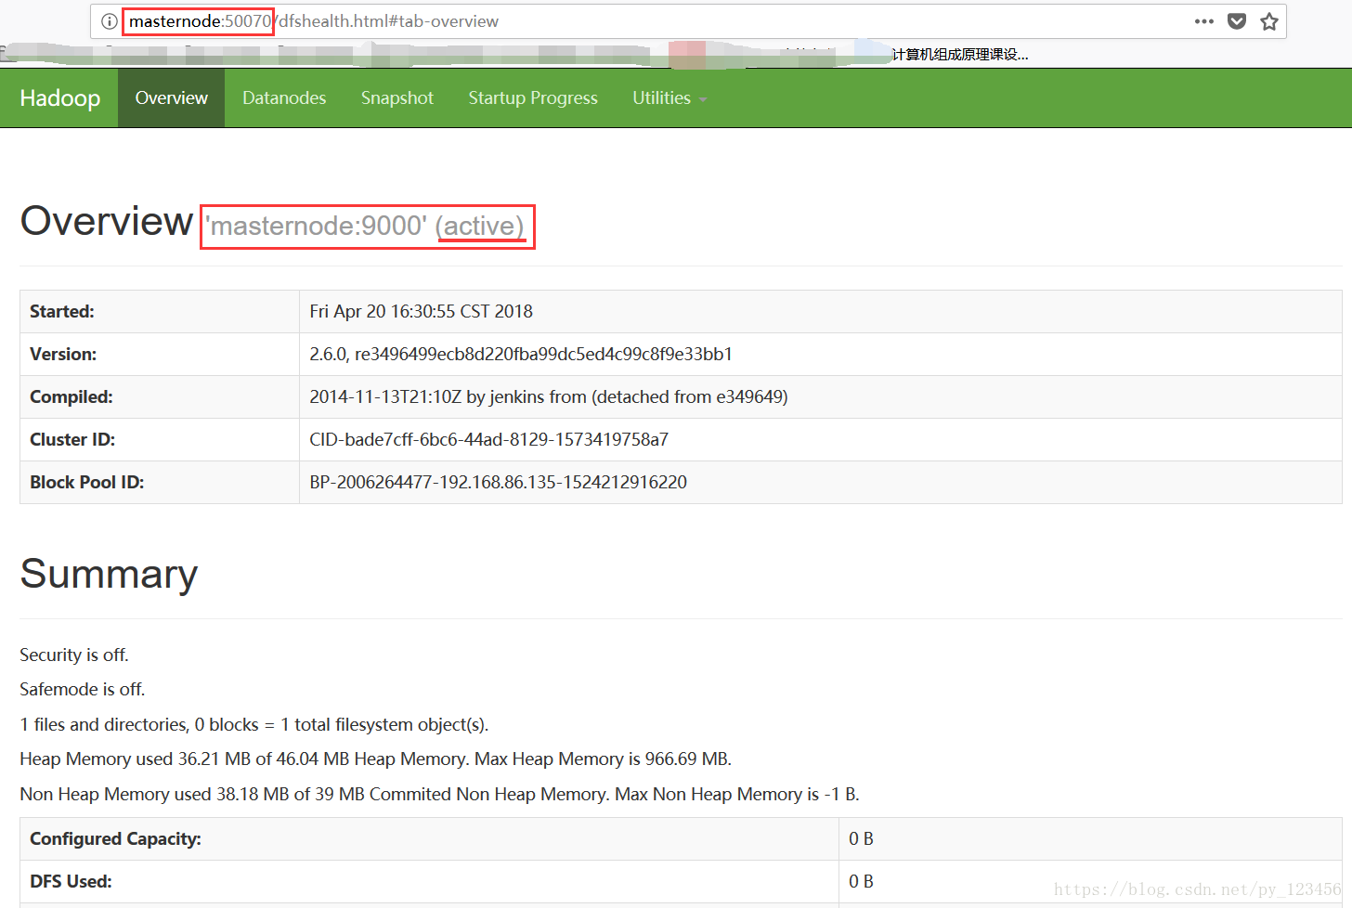The image size is (1352, 908).
Task: Click the site information icon in address bar
Action: [x=109, y=21]
